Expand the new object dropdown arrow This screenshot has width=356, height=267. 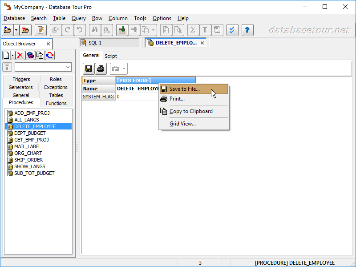[12, 55]
